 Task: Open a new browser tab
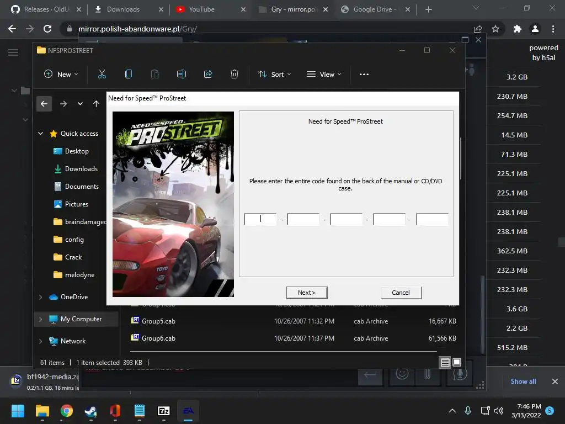[428, 9]
